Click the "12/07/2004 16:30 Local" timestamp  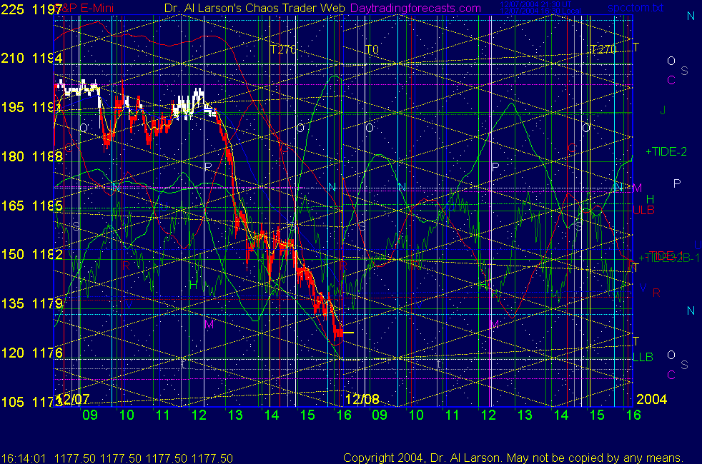pos(540,11)
